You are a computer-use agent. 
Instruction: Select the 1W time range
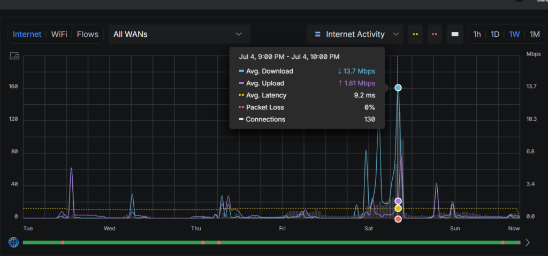click(x=514, y=34)
